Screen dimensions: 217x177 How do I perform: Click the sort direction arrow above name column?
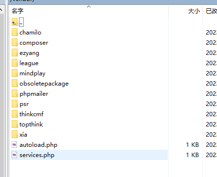89,7
